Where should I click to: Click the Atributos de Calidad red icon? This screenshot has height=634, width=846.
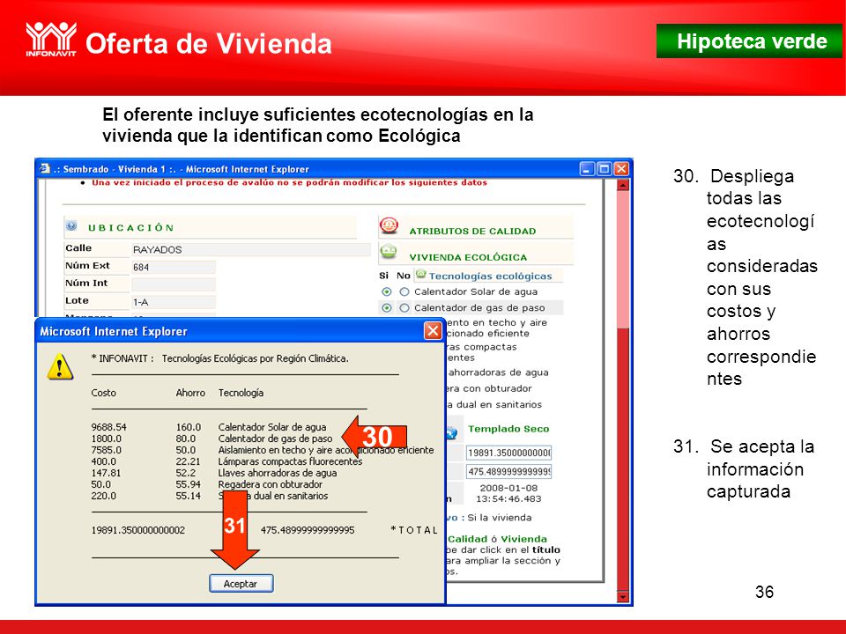click(x=389, y=225)
